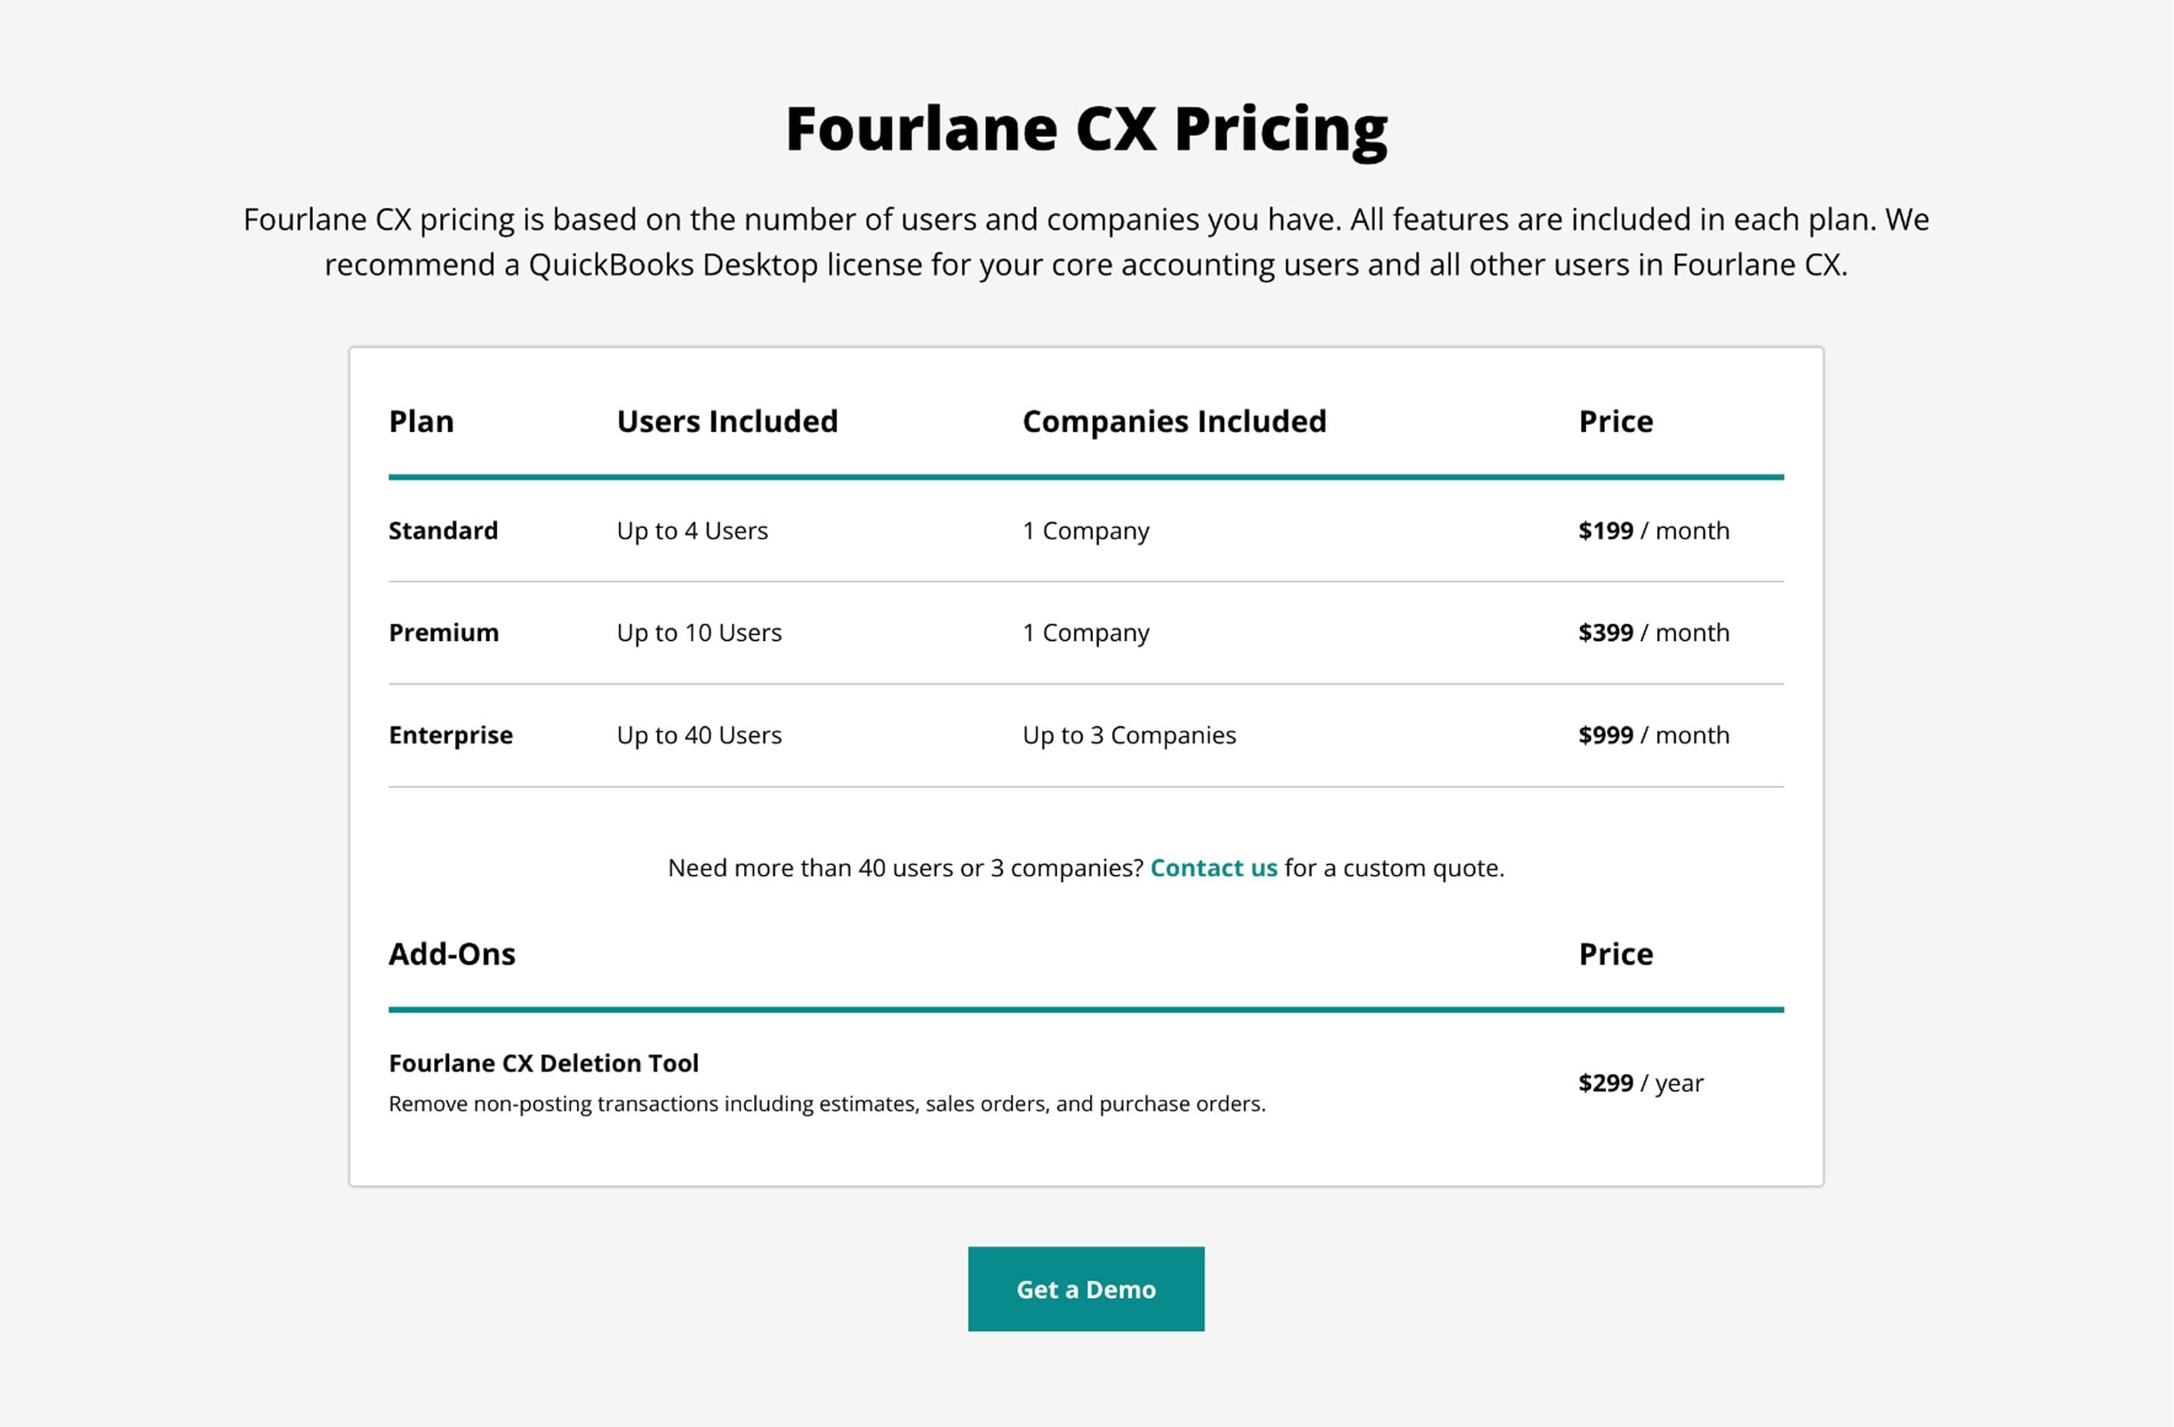Open the Contact us link

pyautogui.click(x=1214, y=868)
